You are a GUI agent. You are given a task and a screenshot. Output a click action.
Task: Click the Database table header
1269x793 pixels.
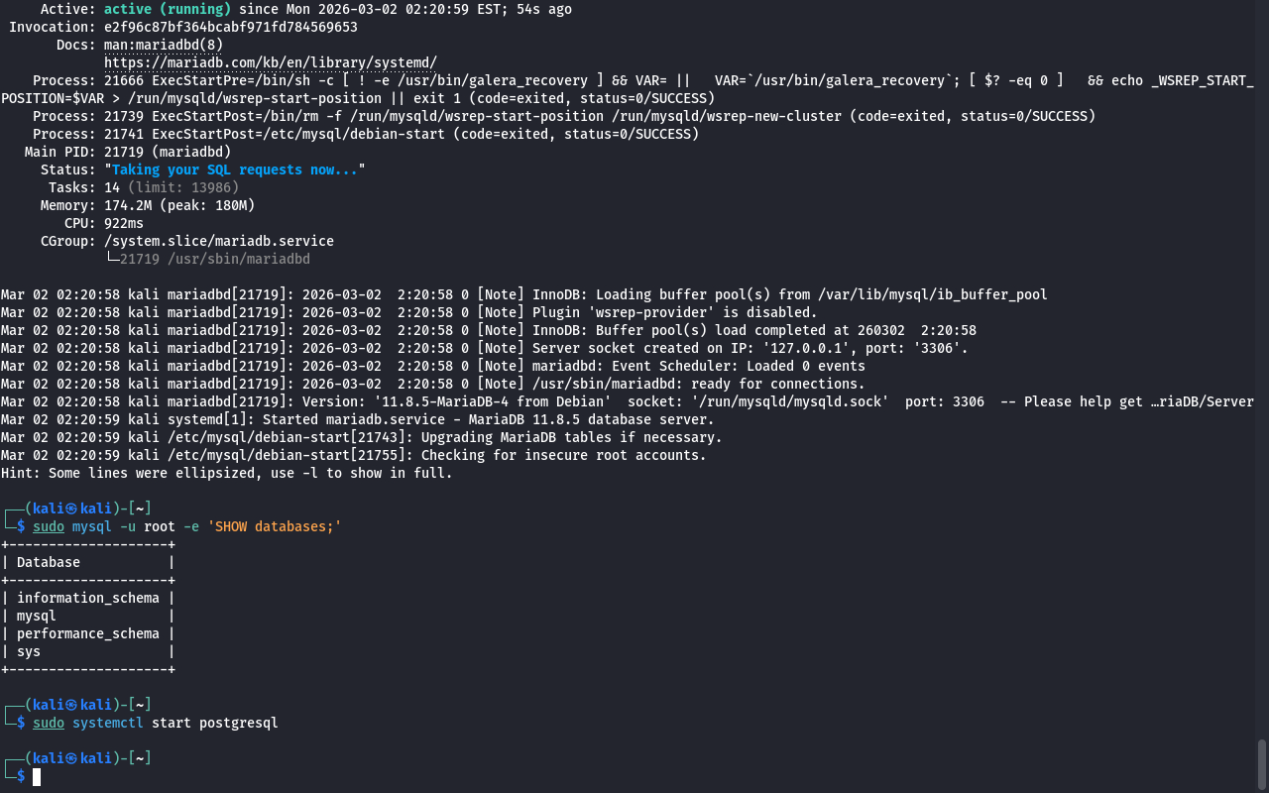tap(49, 562)
